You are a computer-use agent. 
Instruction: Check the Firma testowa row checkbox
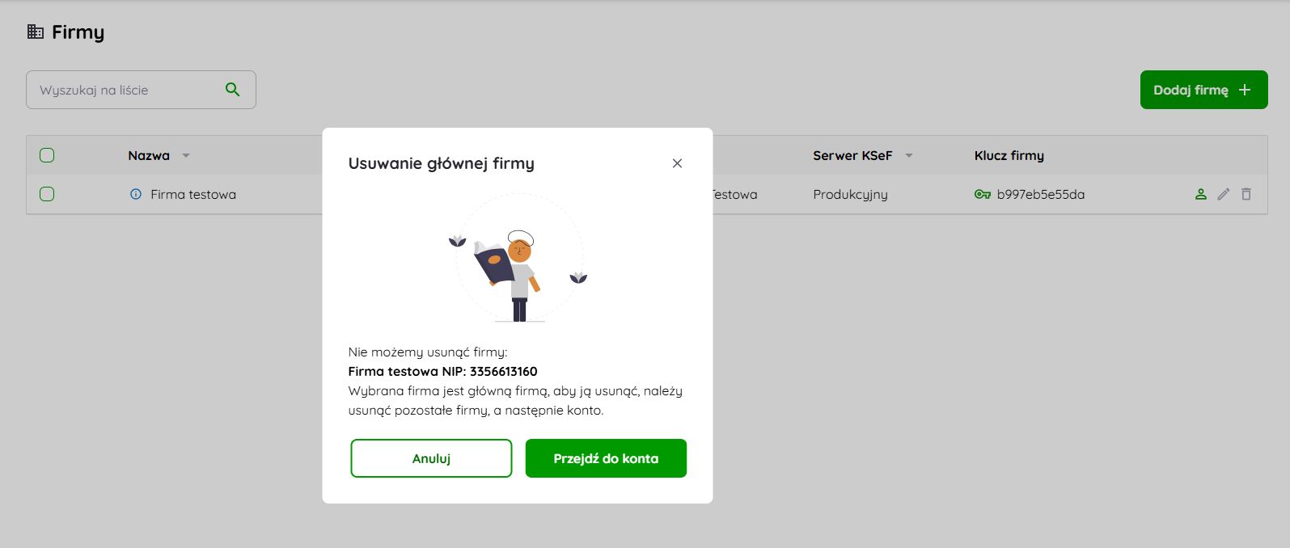tap(47, 194)
